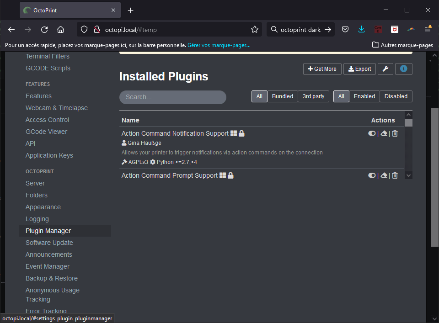
Task: Click the settings dialog vertical scrollbar thumb
Action: (434, 177)
